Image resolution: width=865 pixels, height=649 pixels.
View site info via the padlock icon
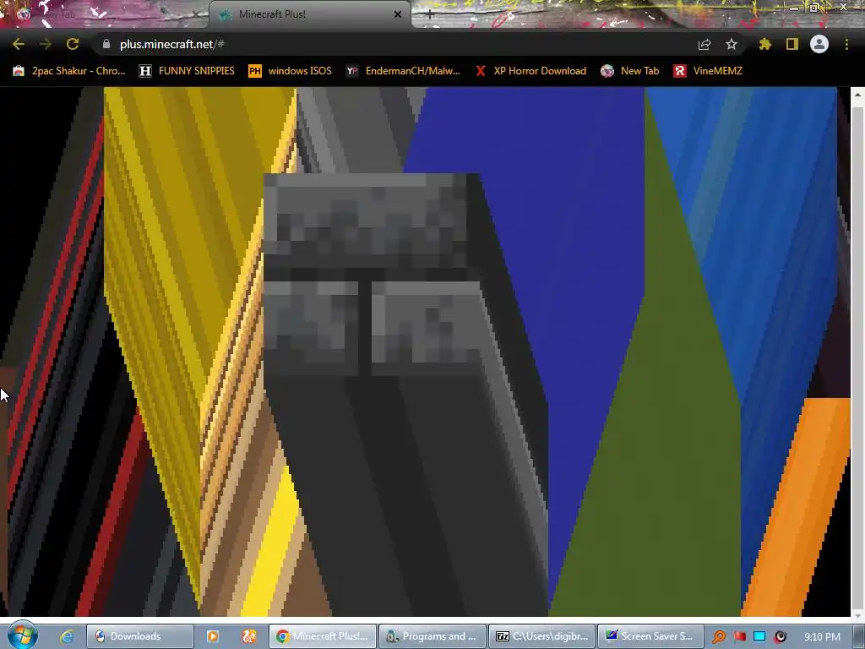tap(106, 44)
